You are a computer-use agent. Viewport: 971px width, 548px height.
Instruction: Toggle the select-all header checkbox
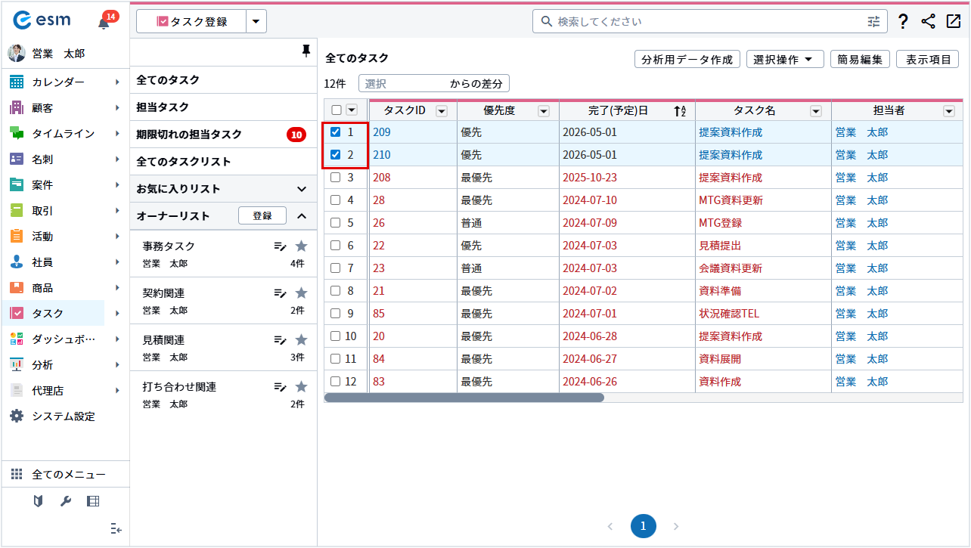(337, 110)
